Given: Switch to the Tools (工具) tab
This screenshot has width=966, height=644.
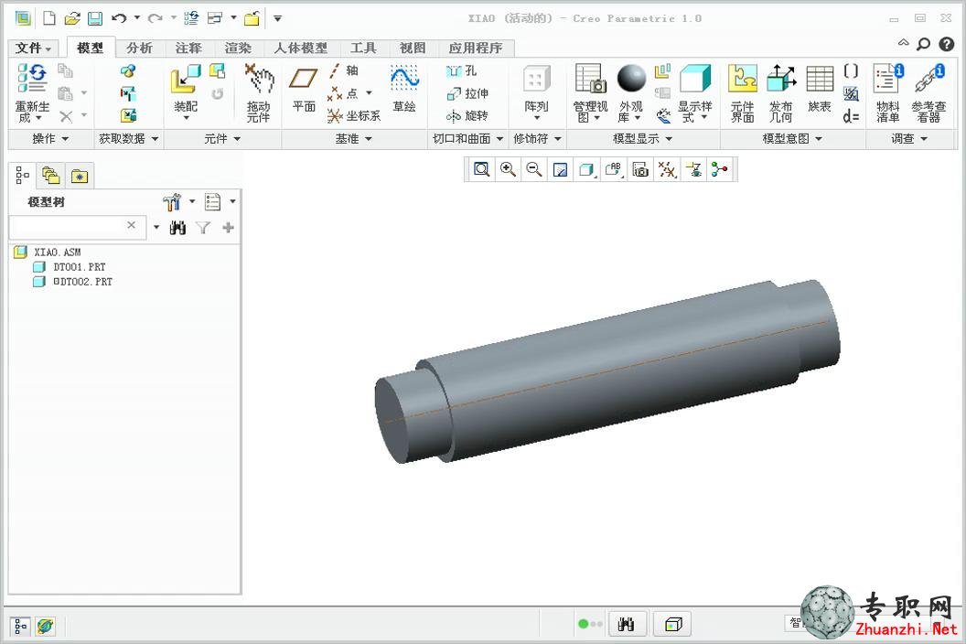Looking at the screenshot, I should 363,48.
